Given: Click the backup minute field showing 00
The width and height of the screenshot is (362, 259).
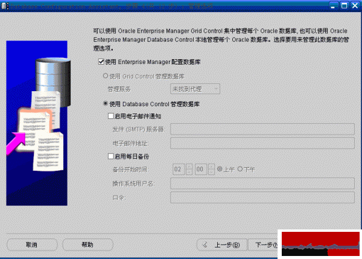Looking at the screenshot, I should pyautogui.click(x=201, y=169).
